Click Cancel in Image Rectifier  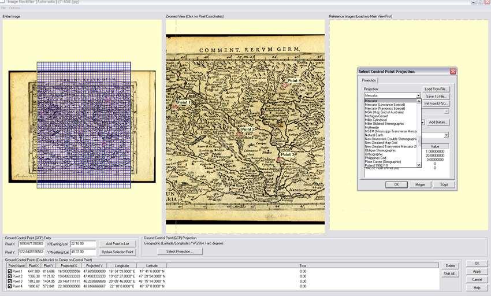(x=477, y=279)
